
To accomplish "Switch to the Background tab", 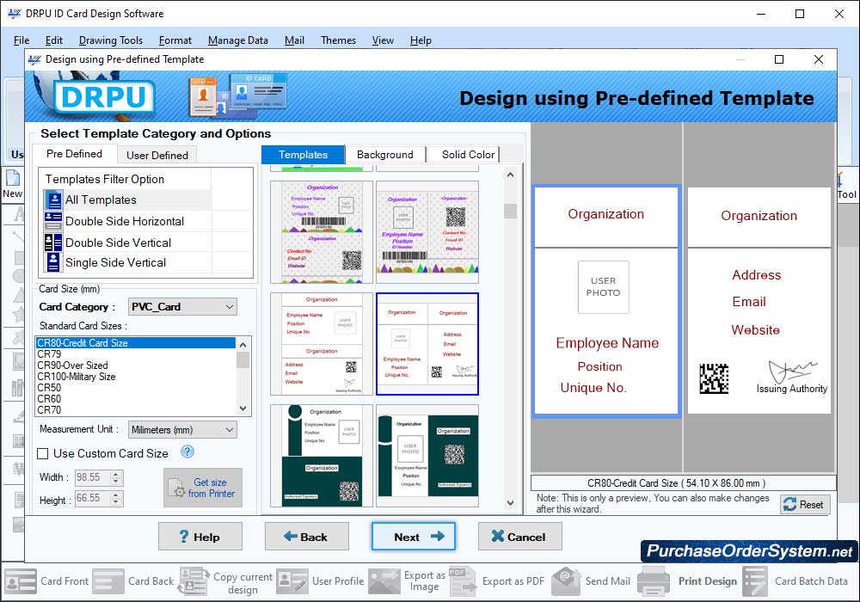I will point(385,155).
